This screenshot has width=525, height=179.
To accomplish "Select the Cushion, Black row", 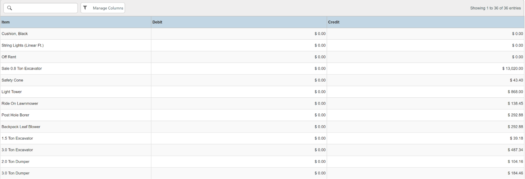I will [15, 34].
